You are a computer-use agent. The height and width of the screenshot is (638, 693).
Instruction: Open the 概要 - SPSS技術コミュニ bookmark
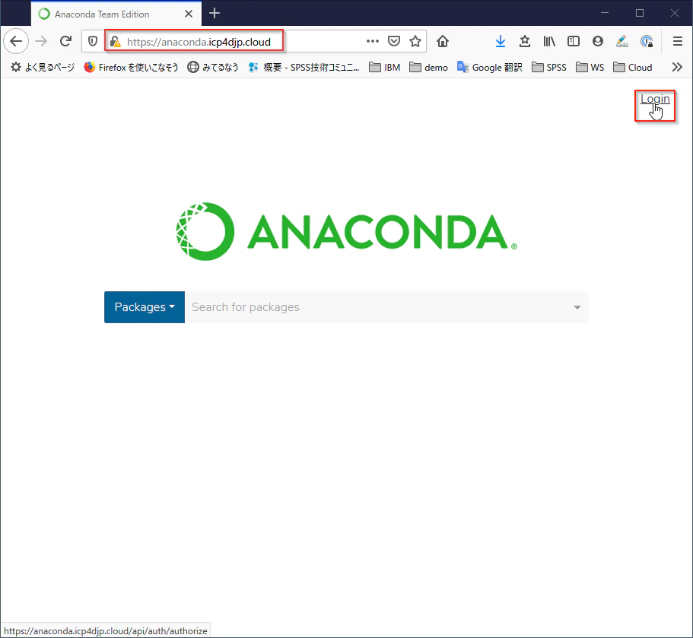pos(304,67)
